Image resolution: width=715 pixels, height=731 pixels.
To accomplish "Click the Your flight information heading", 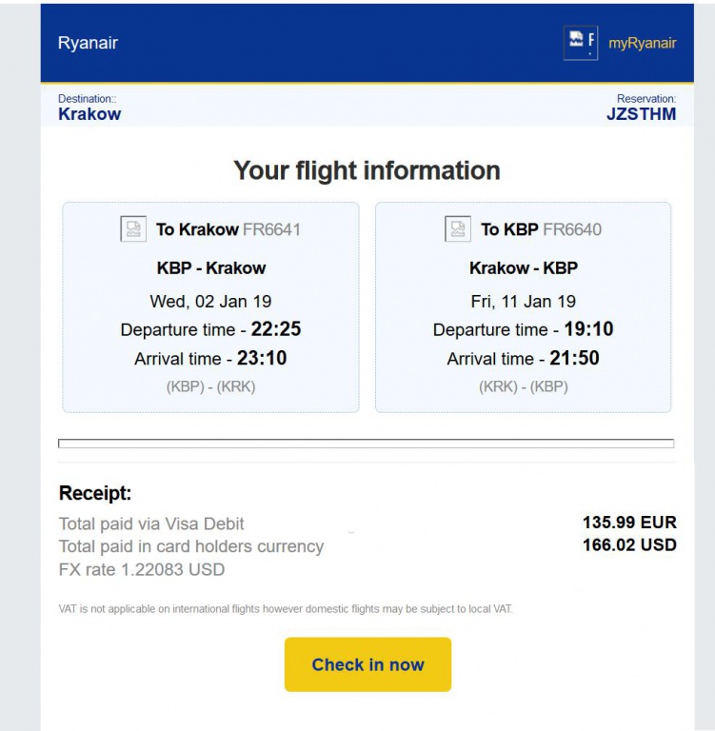I will click(x=367, y=170).
